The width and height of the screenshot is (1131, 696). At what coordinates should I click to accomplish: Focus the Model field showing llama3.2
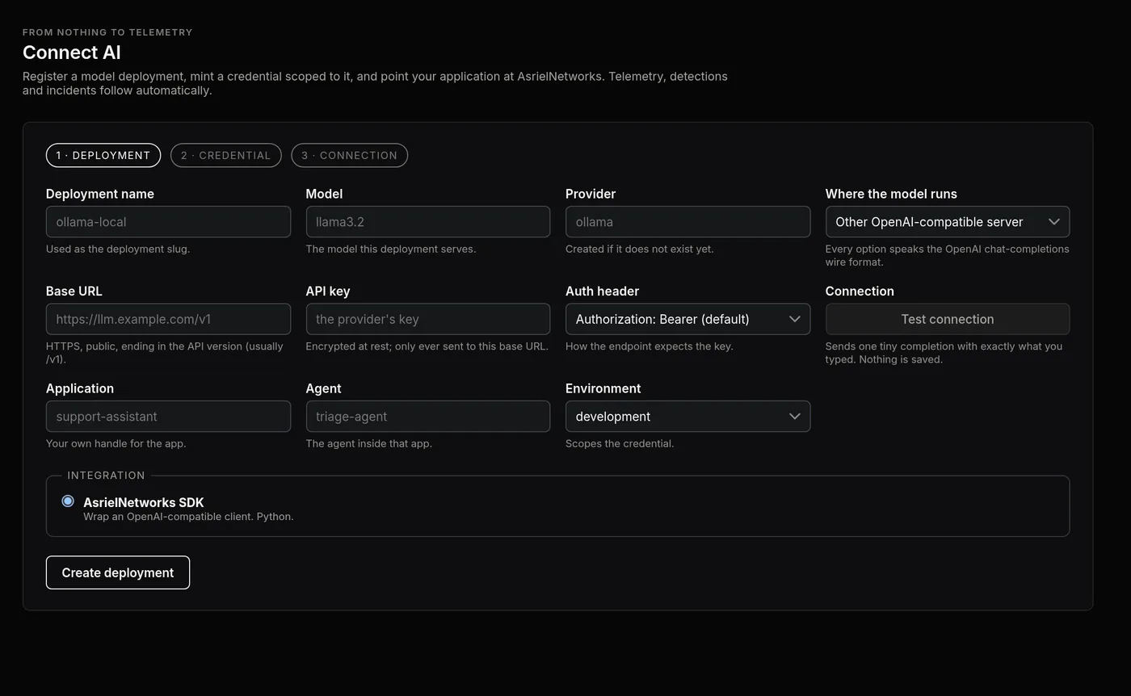428,222
